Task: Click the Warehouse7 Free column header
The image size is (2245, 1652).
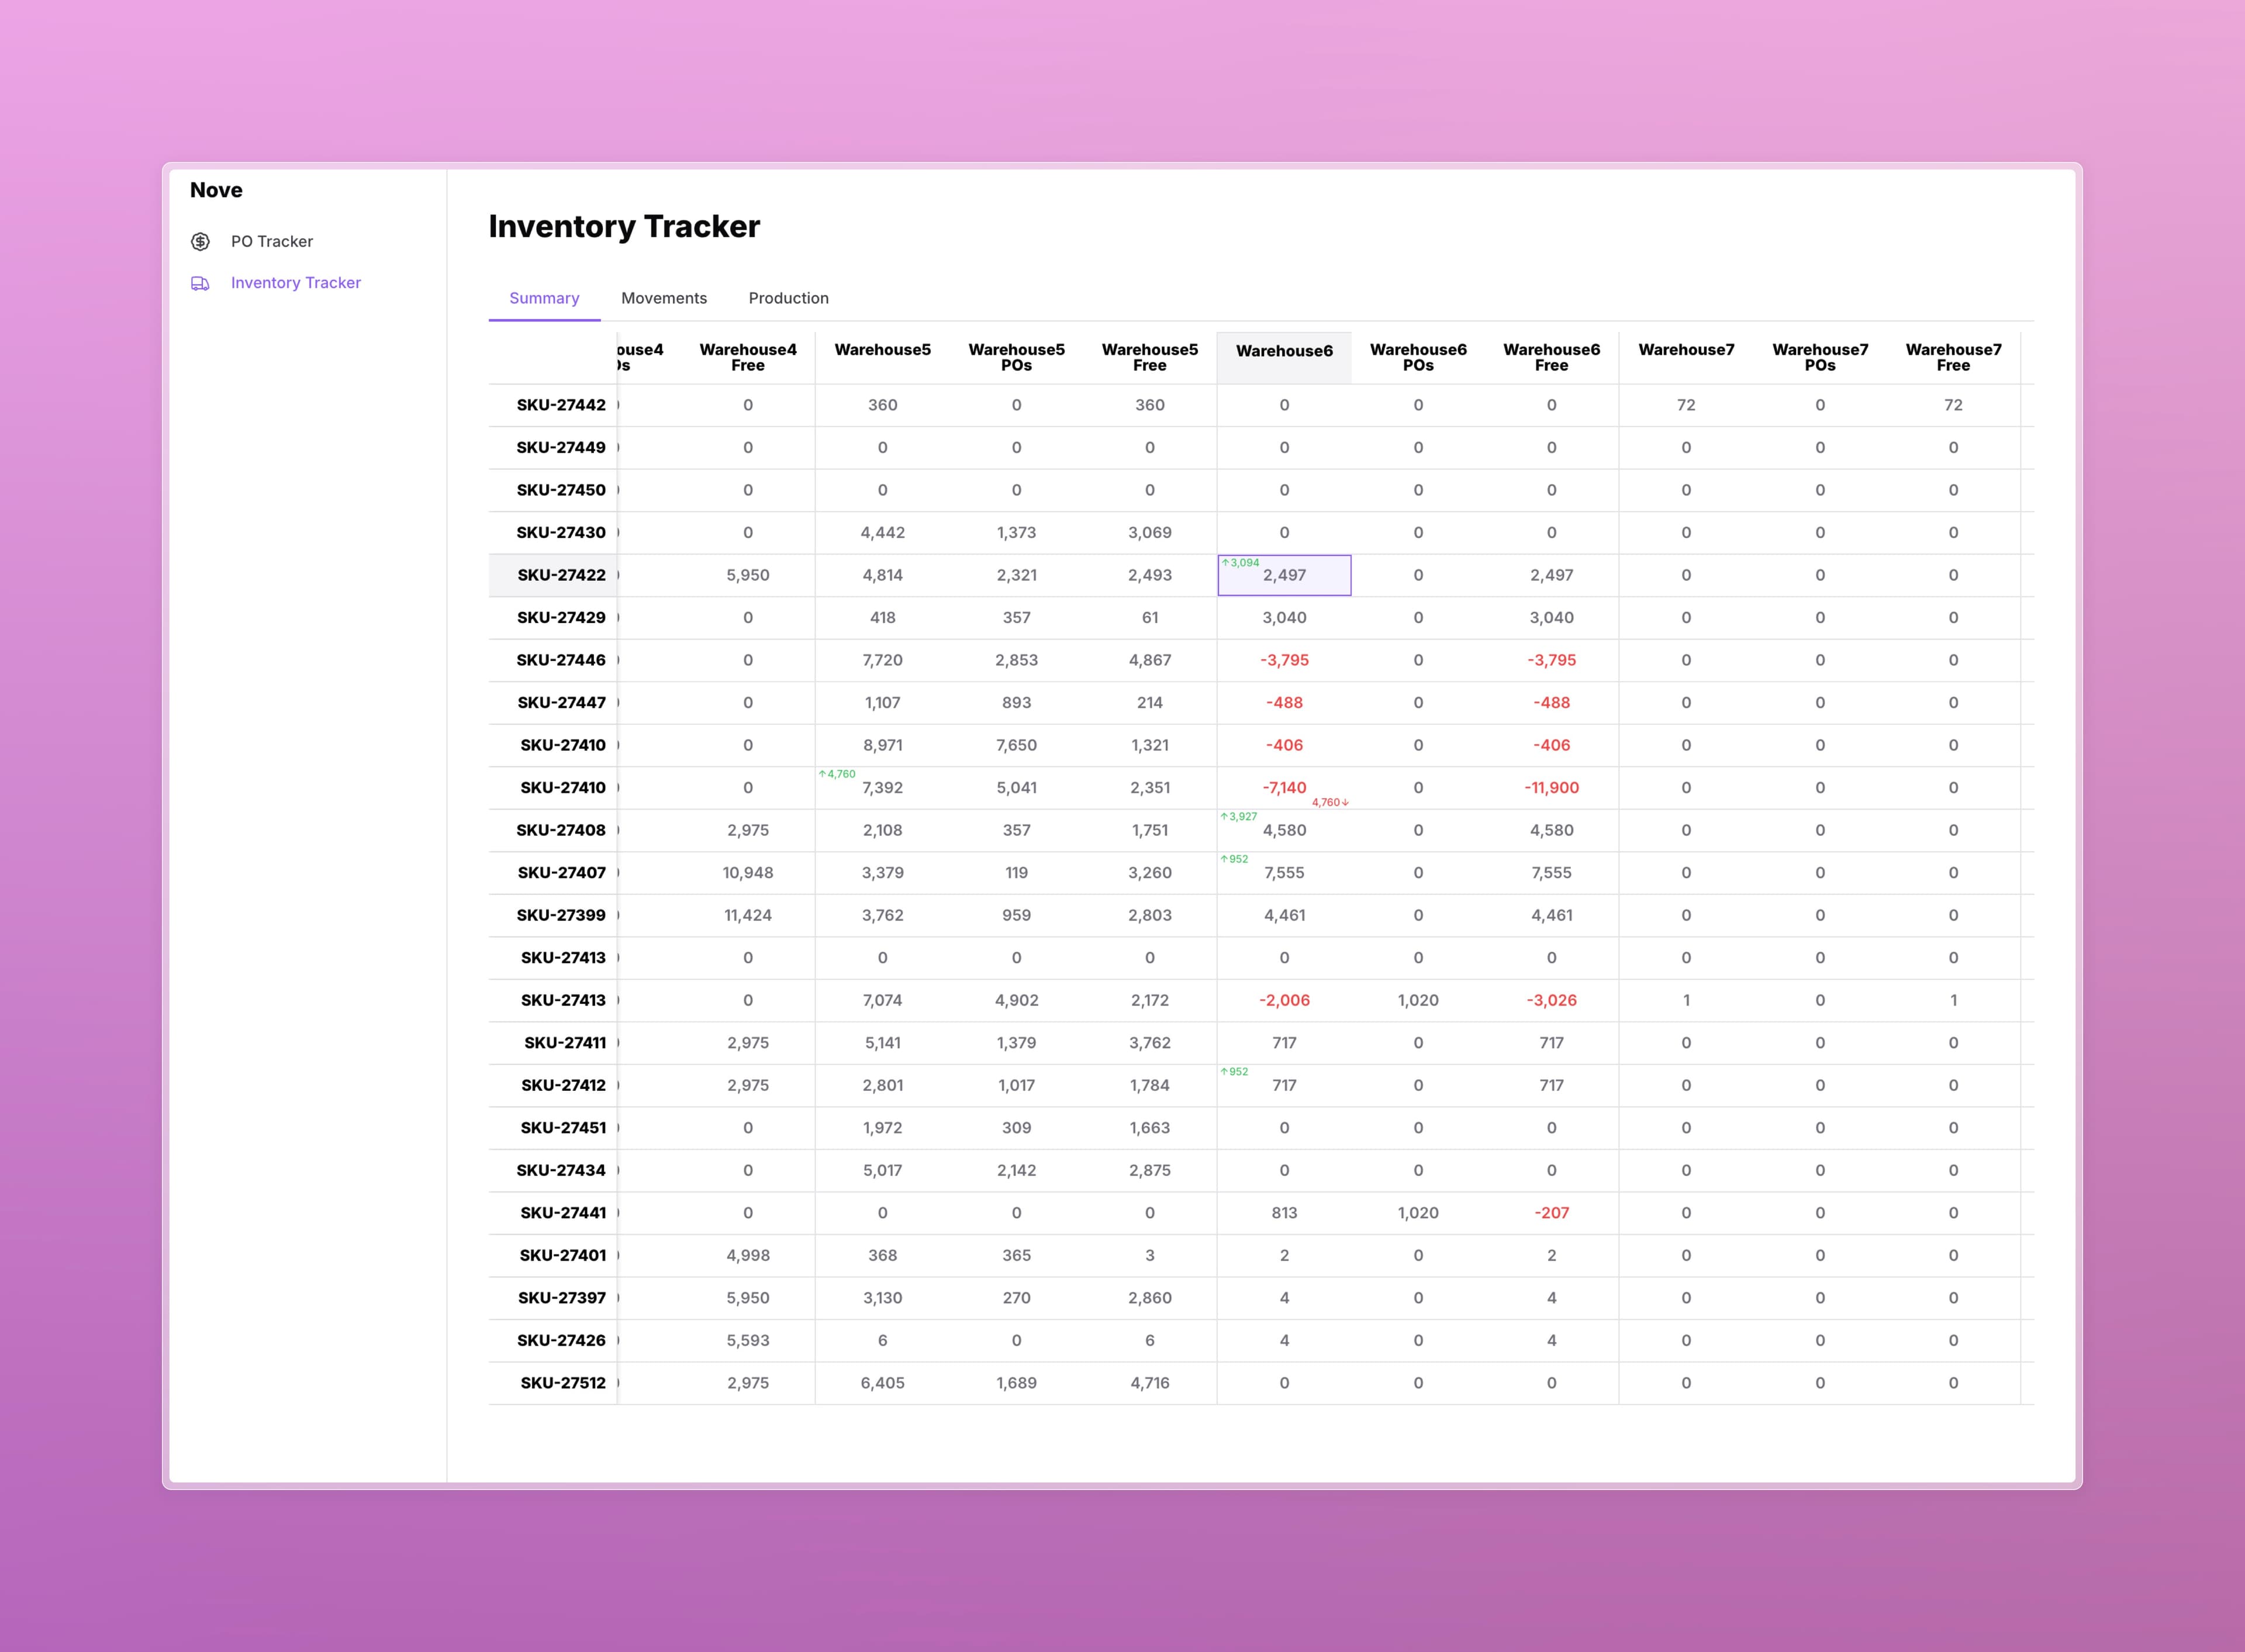Action: pos(1953,357)
